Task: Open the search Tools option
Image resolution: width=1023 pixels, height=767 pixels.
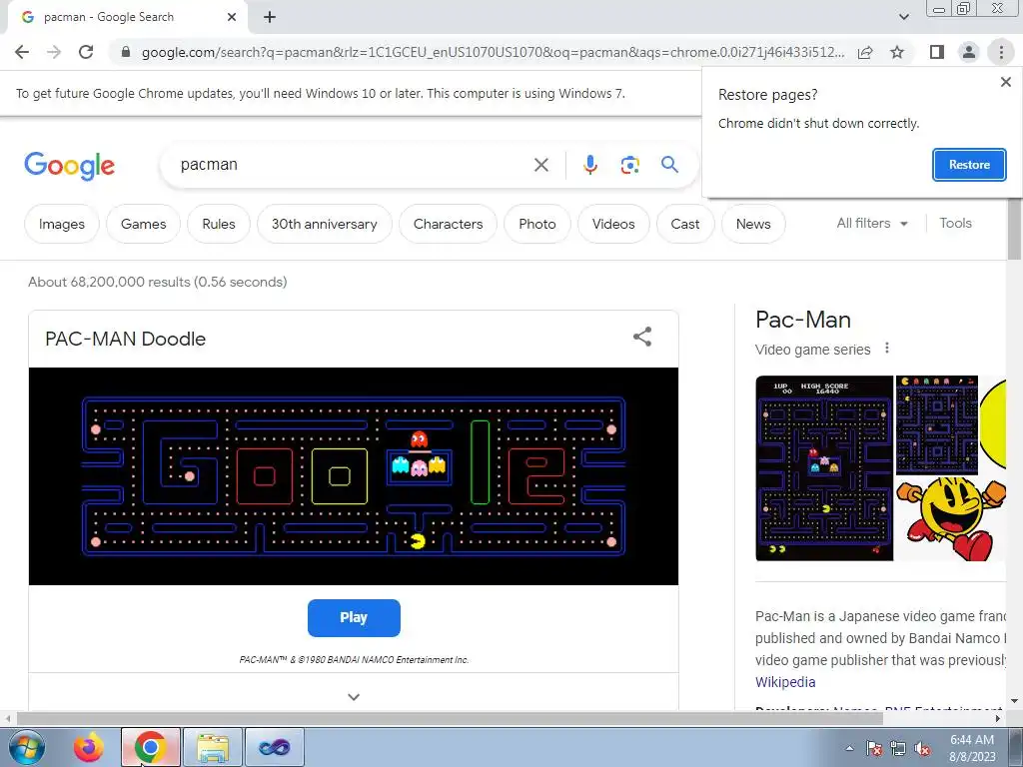Action: click(x=955, y=223)
